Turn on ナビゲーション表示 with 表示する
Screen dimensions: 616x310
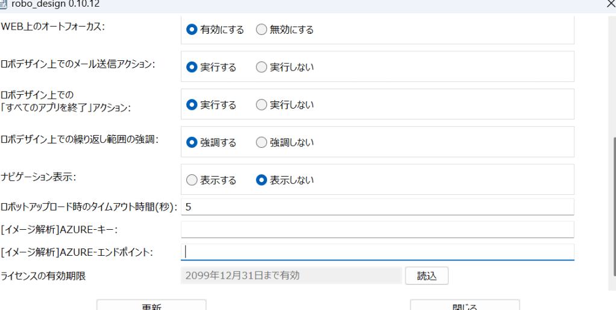(x=192, y=180)
